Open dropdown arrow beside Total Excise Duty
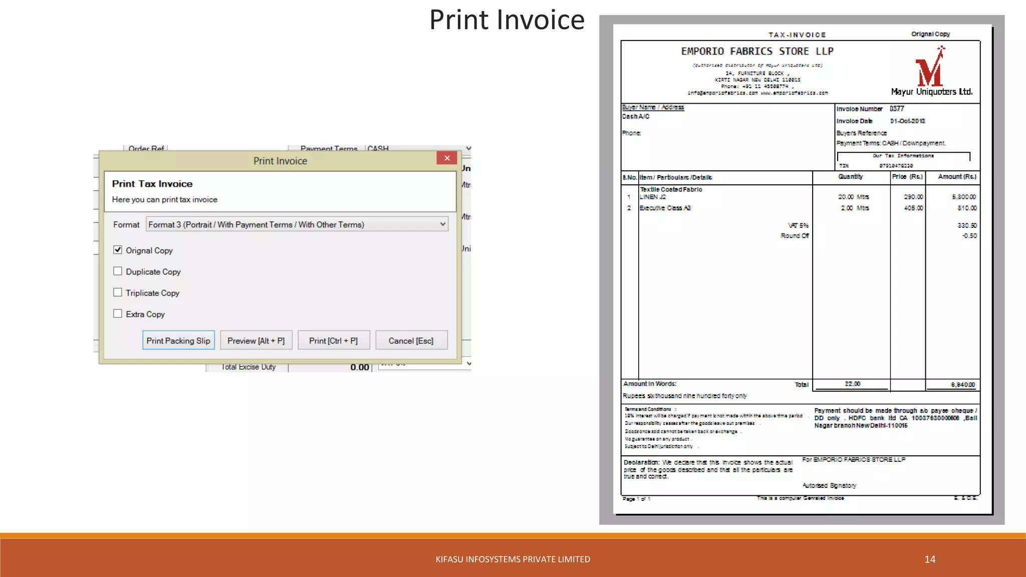 point(469,364)
